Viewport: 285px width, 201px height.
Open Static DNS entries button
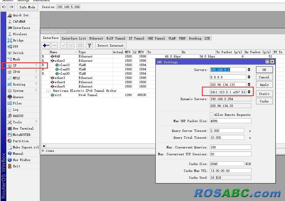click(264, 94)
